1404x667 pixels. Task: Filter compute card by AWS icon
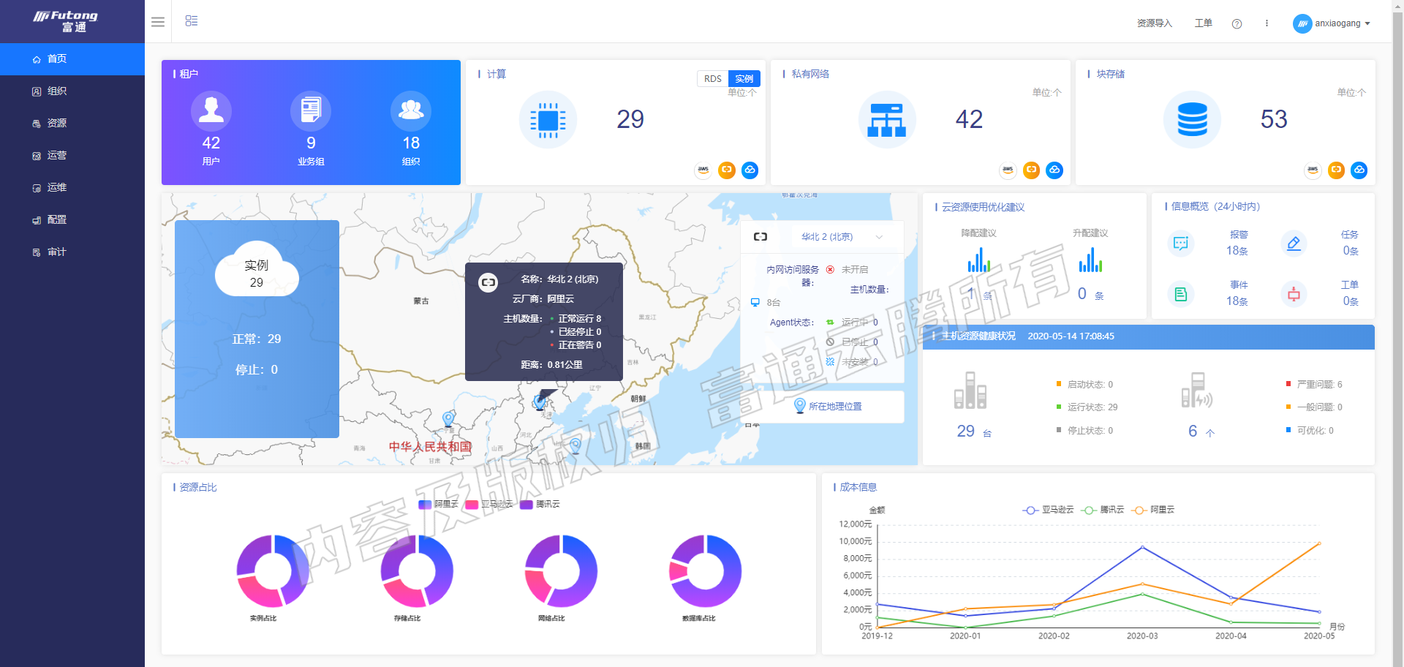(x=703, y=170)
